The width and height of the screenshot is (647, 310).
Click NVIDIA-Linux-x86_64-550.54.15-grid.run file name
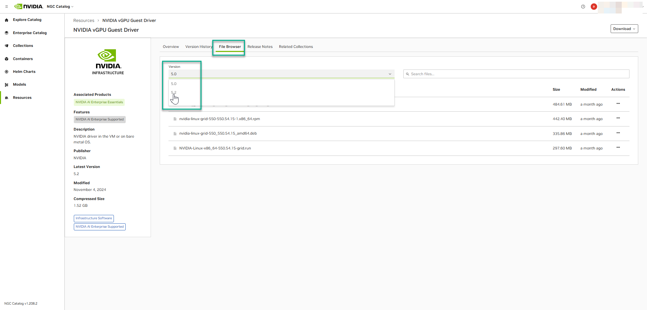click(x=215, y=148)
